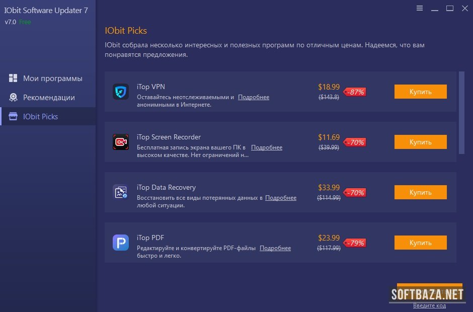Open the Мои программы section

coord(52,79)
